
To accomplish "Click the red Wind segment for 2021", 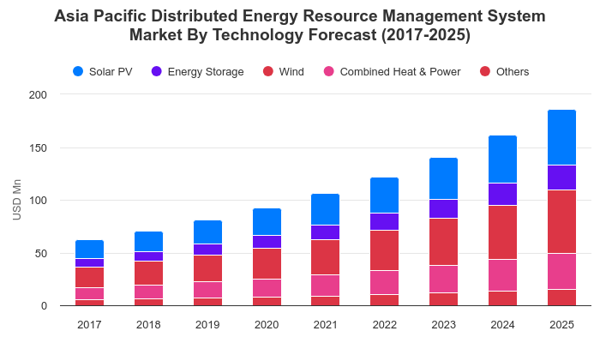I will click(x=325, y=257).
